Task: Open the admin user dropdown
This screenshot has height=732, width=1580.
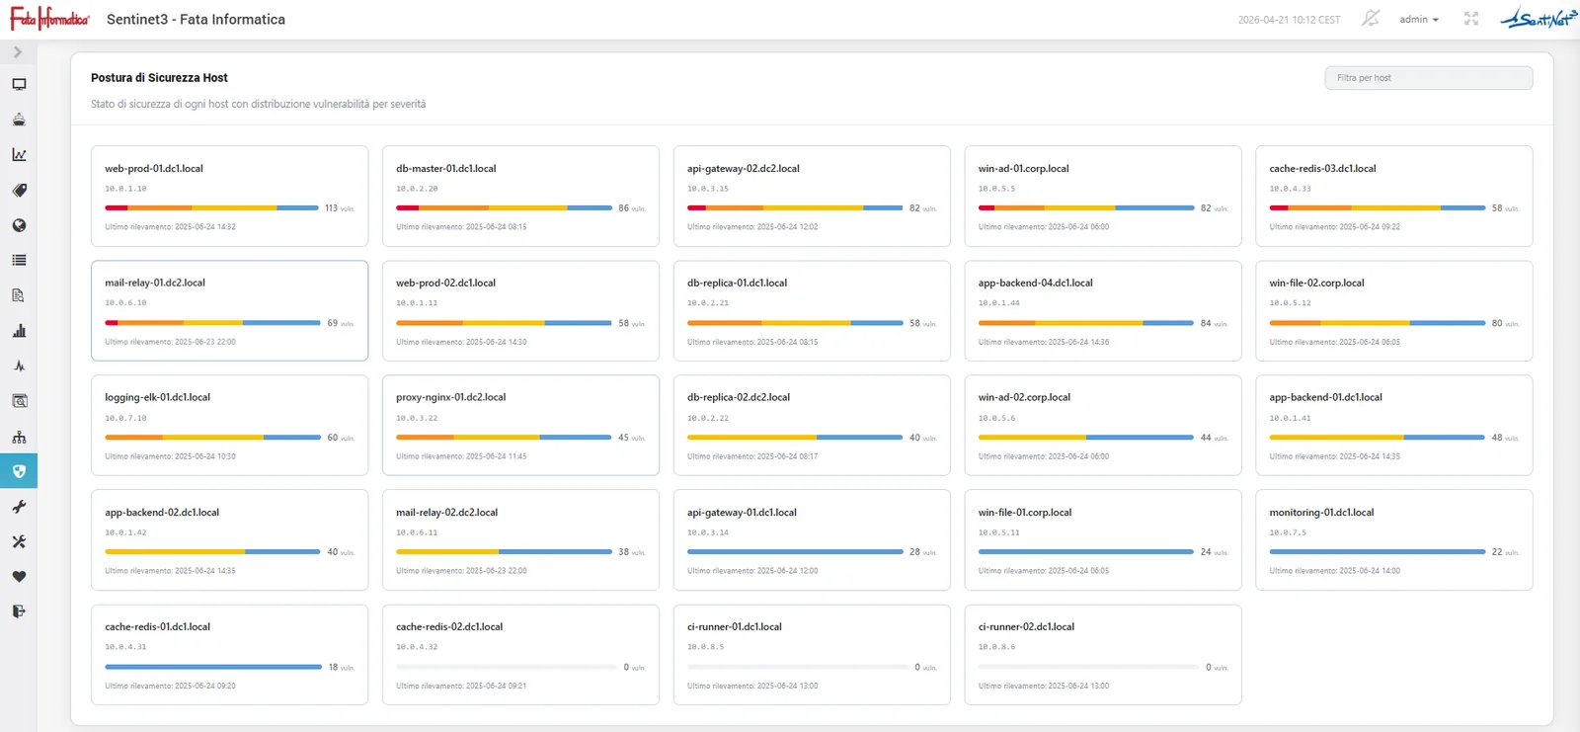Action: point(1419,20)
